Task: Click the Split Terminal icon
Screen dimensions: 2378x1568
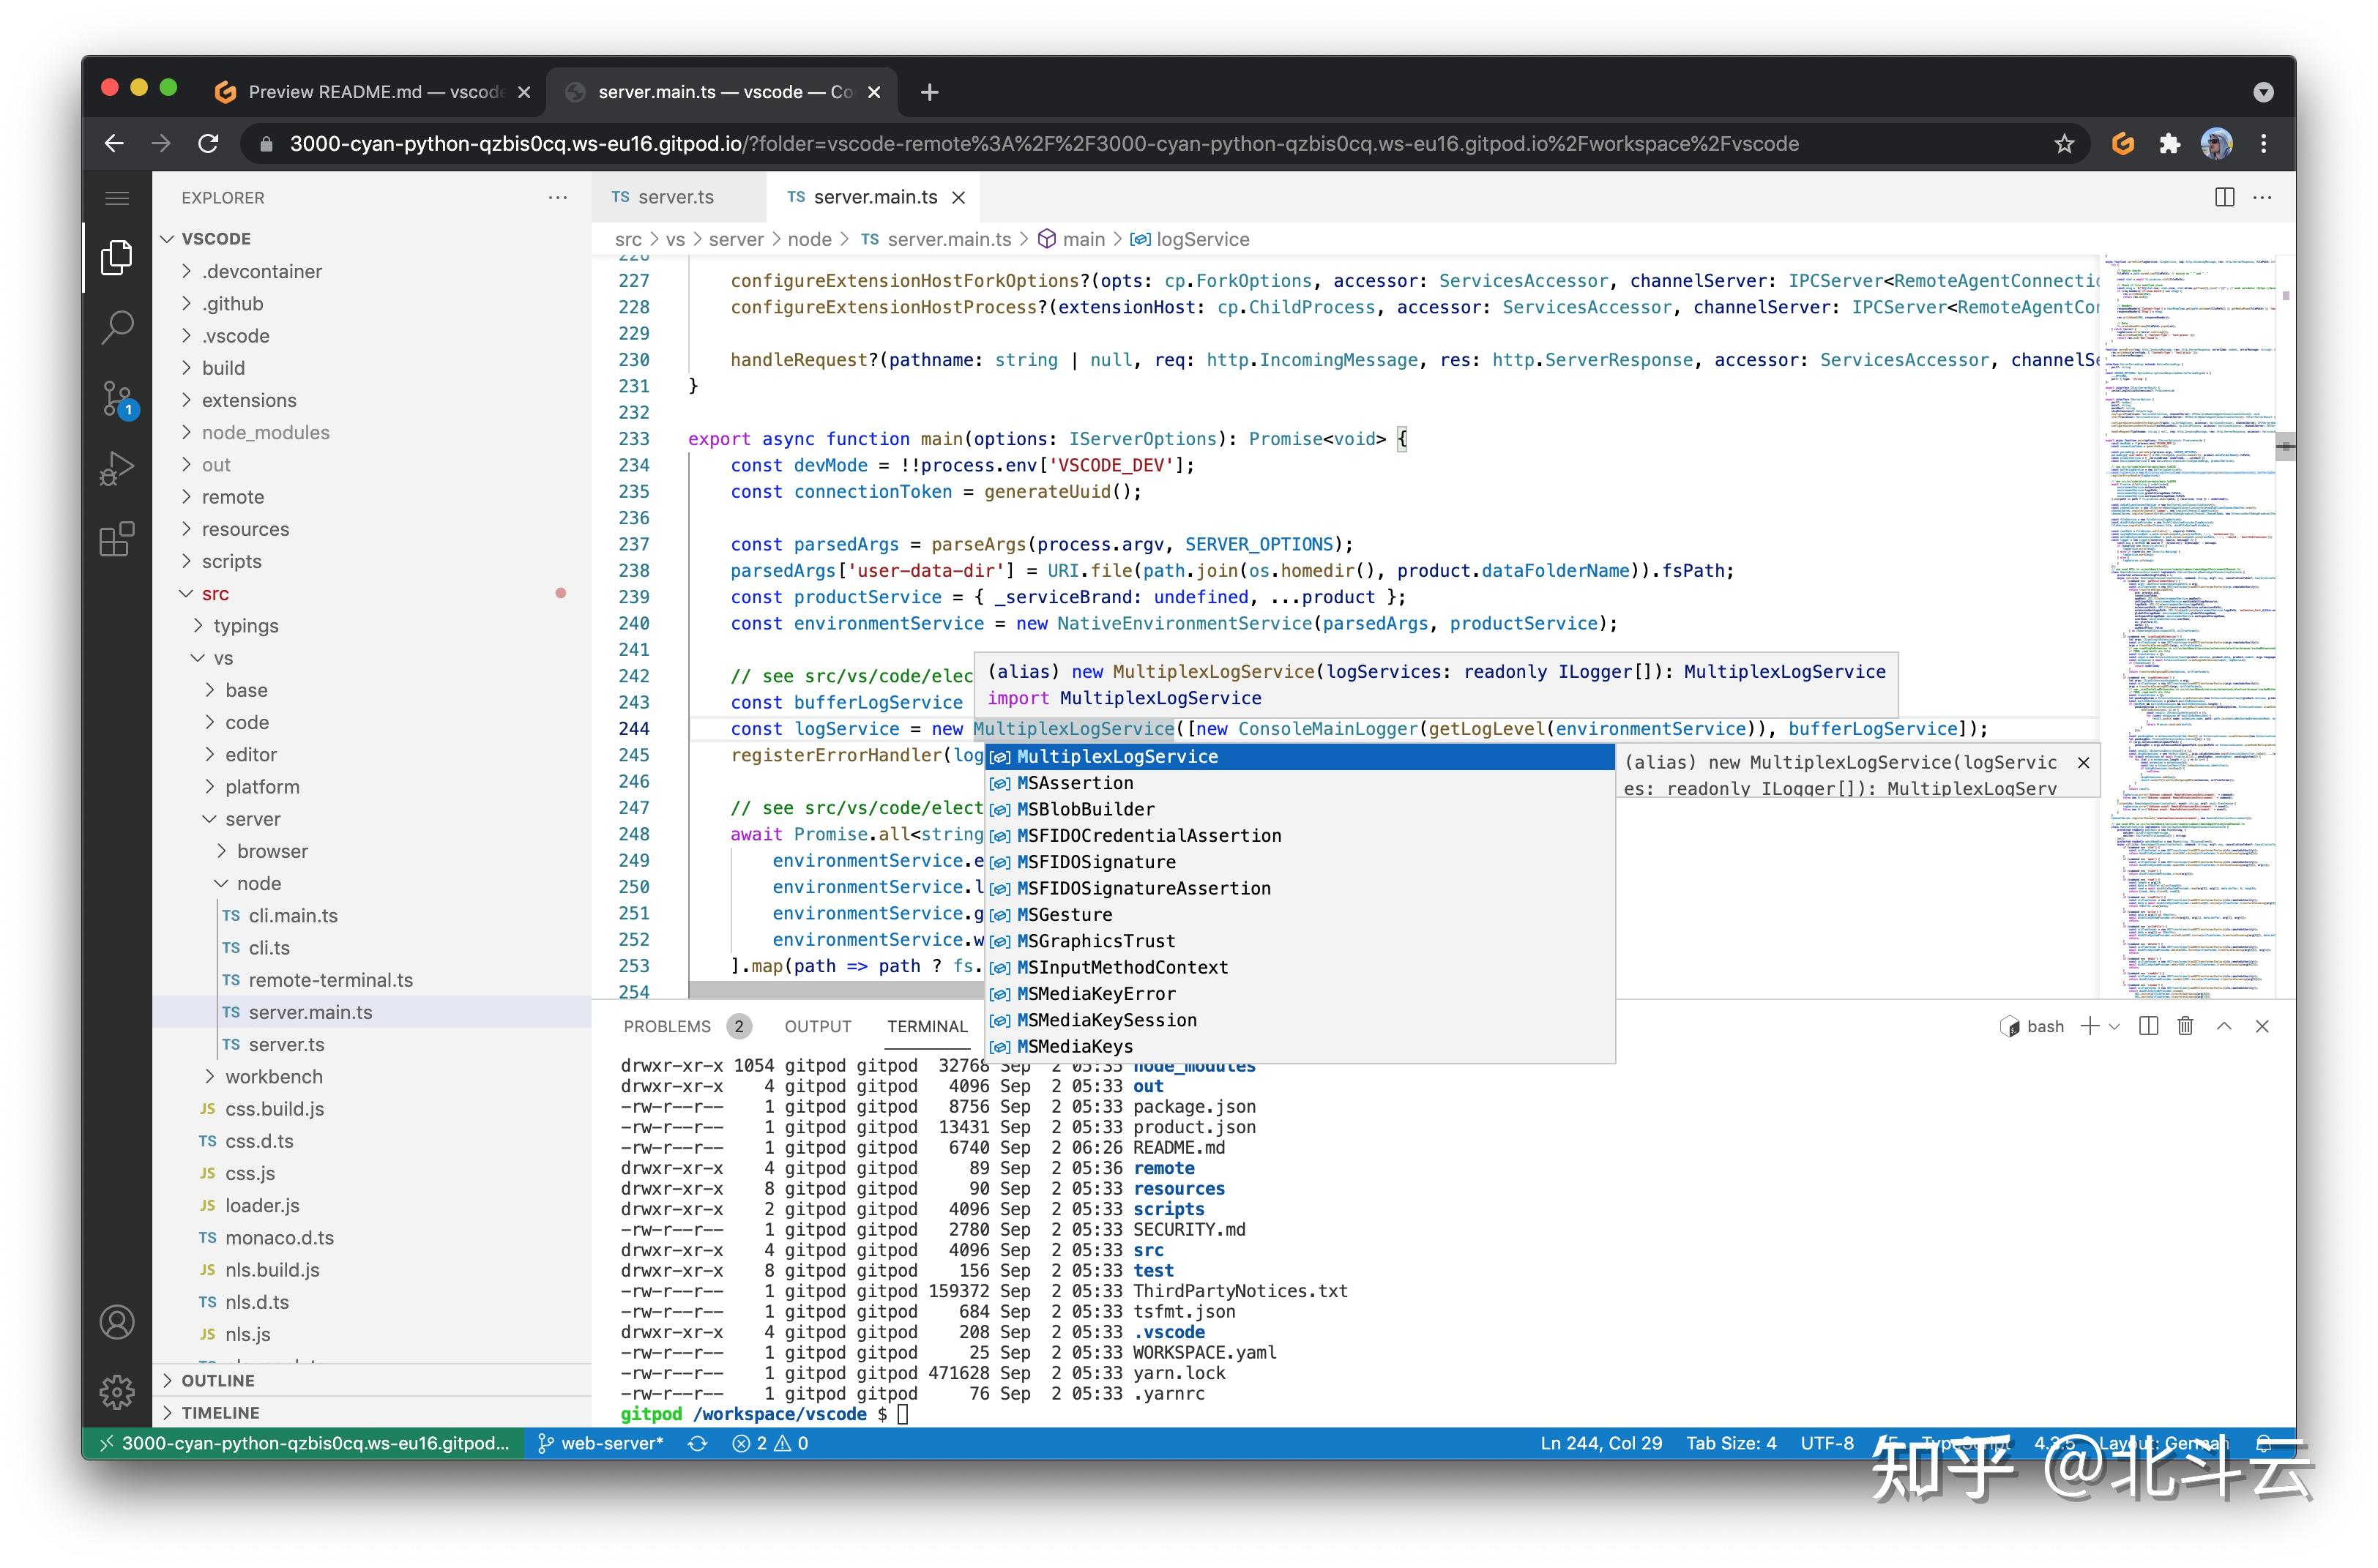Action: pos(2148,1026)
